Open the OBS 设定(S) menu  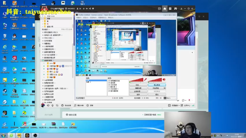coord(86,18)
